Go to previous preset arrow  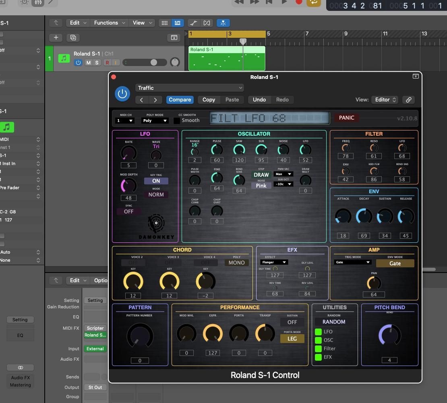click(x=142, y=100)
